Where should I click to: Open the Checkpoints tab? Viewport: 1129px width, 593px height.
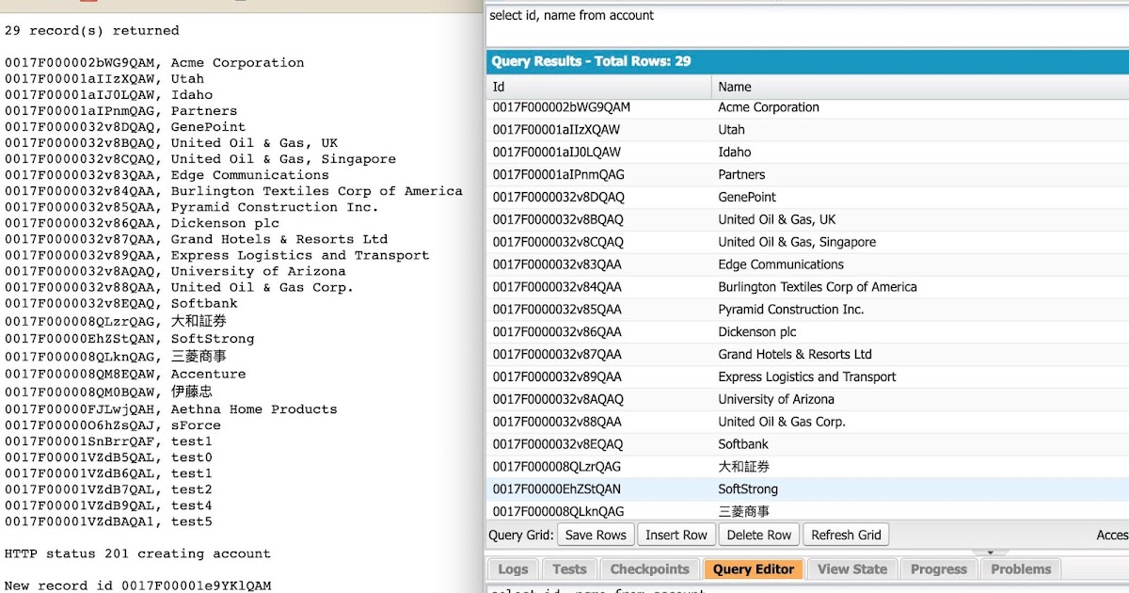click(650, 569)
